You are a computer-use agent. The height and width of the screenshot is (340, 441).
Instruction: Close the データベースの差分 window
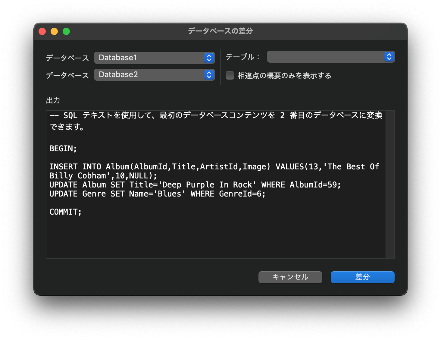point(42,31)
